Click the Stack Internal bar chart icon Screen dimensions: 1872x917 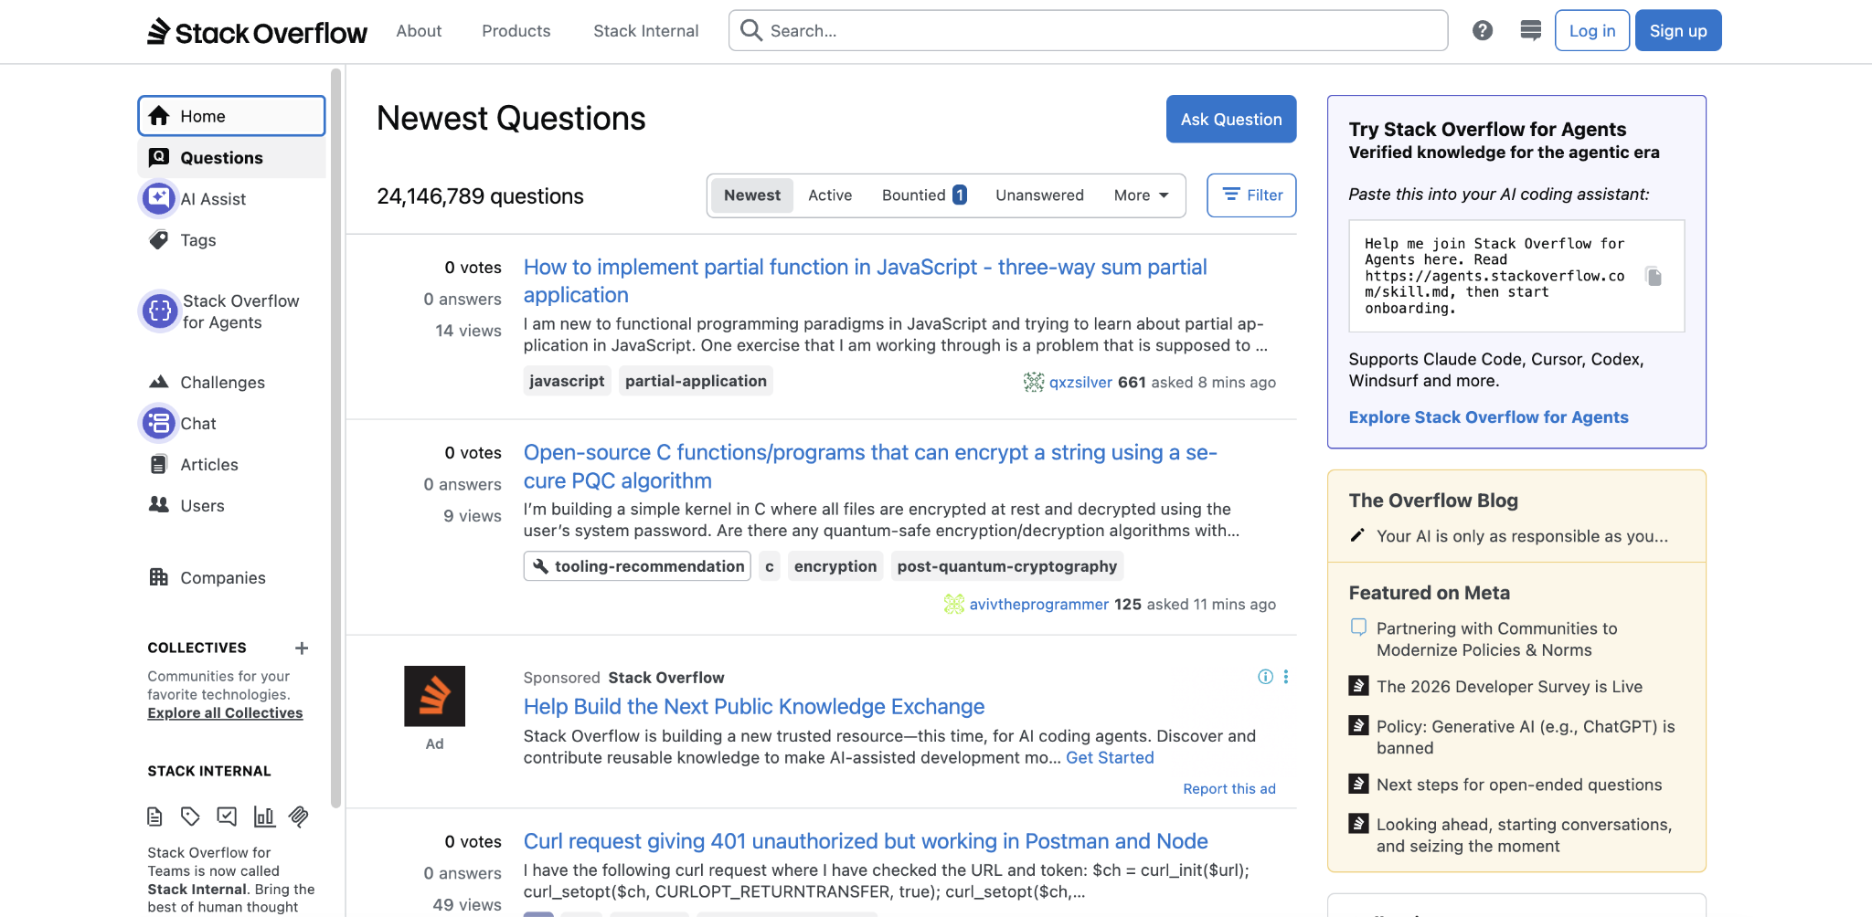pos(264,817)
